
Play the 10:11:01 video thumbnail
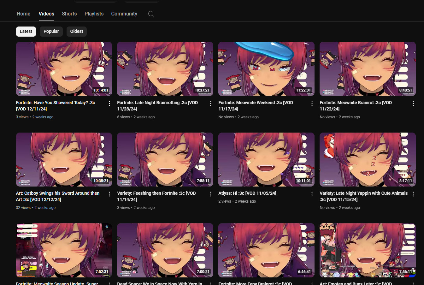[x=266, y=159]
